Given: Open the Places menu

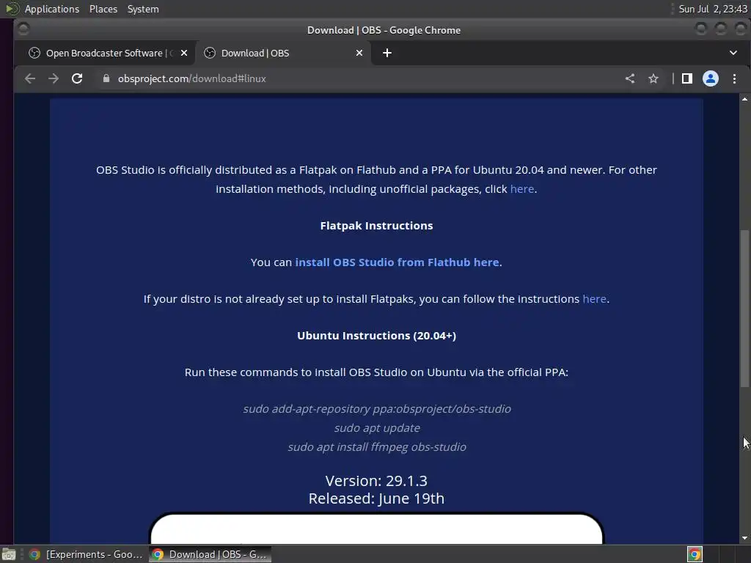Looking at the screenshot, I should 103,9.
